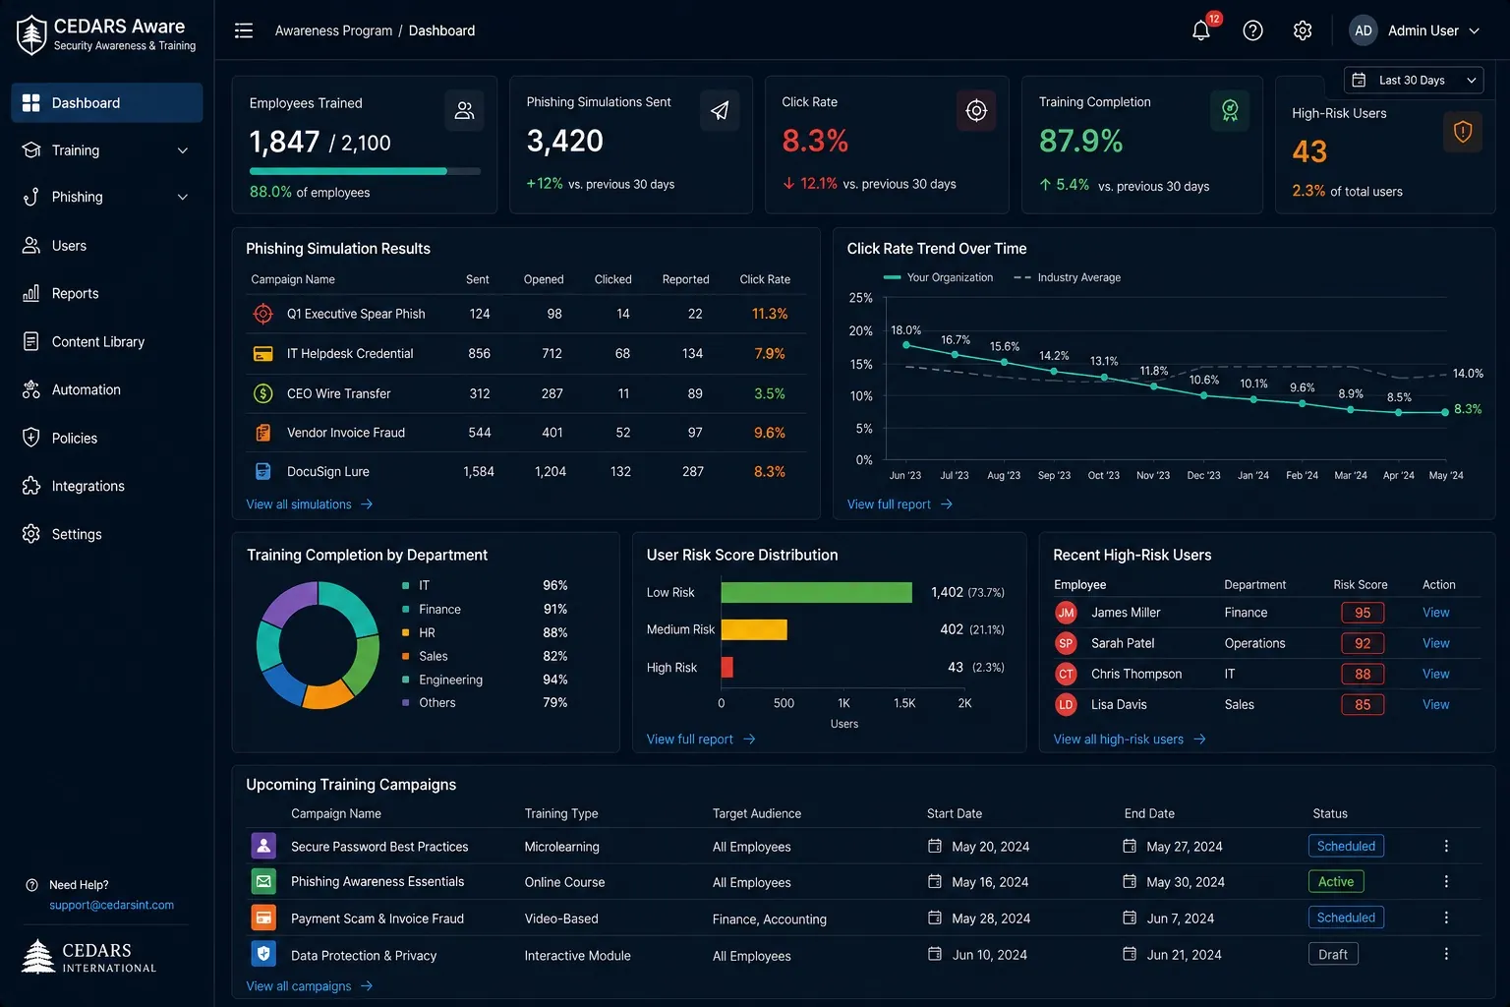This screenshot has width=1510, height=1007.
Task: Click the yellow Medium Risk bar
Action: coord(754,629)
